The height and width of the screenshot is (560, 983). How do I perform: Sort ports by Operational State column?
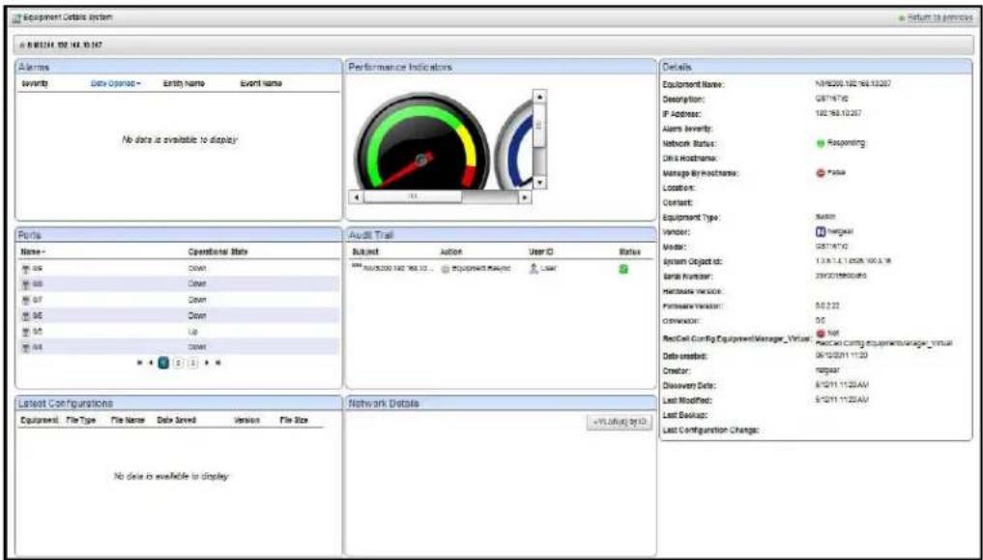coord(217,251)
